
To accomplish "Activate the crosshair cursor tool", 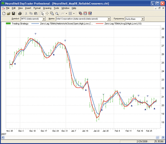I will click(x=47, y=13).
